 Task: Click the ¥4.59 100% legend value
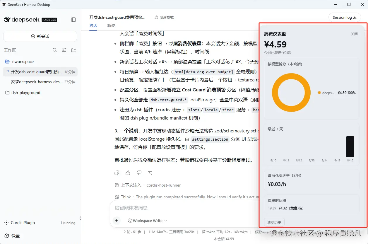(347, 93)
